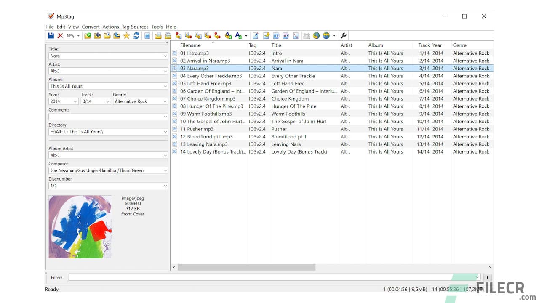Select the favorite directory star icon
This screenshot has width=539, height=303.
tap(126, 35)
